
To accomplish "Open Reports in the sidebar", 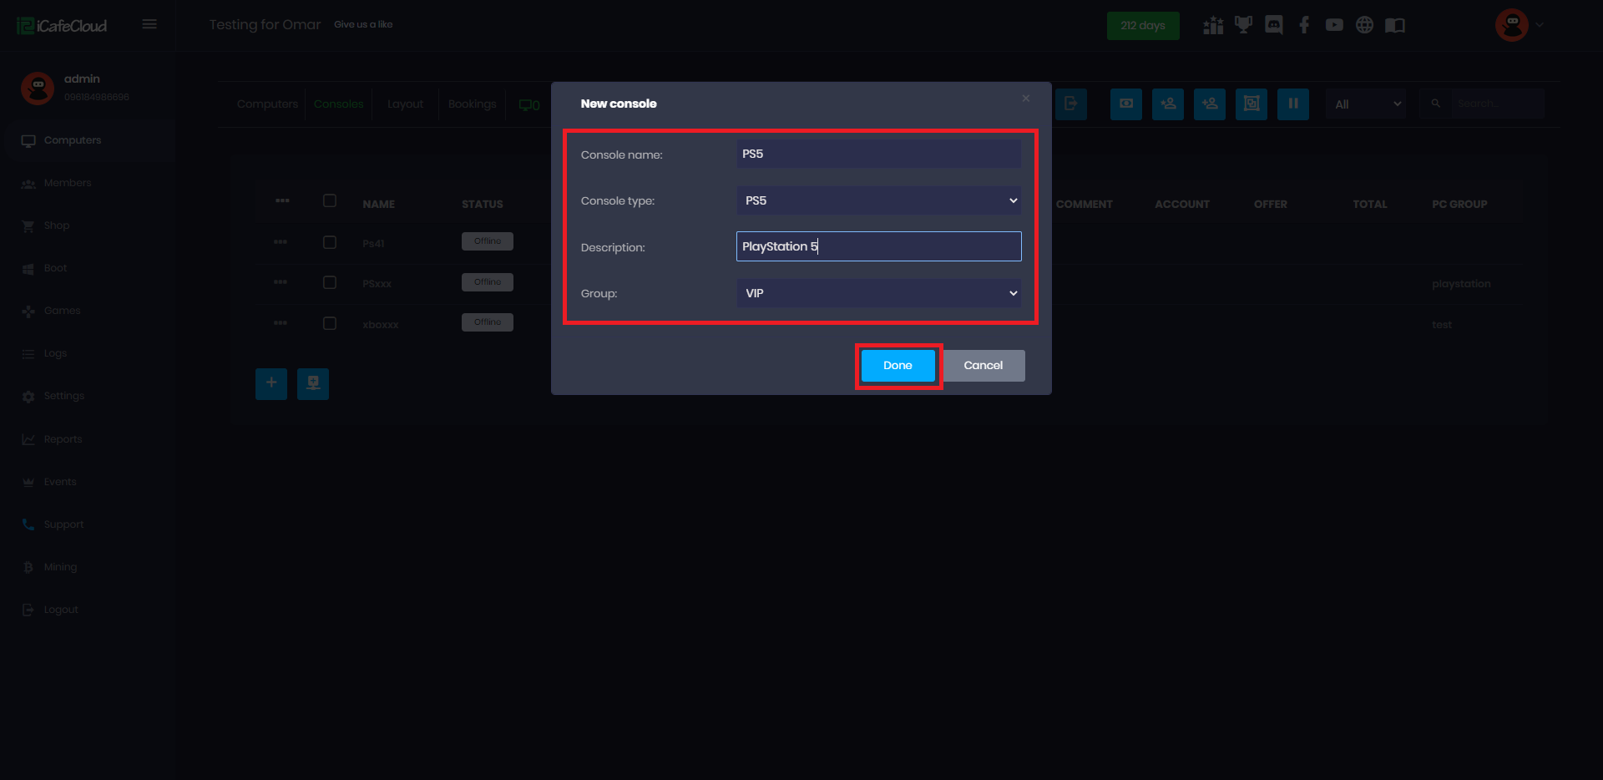I will point(63,439).
